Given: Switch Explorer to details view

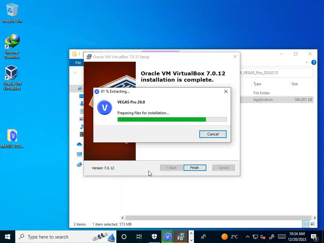Looking at the screenshot, I should [x=306, y=224].
